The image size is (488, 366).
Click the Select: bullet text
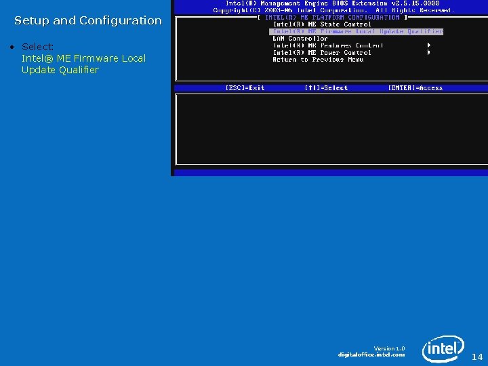click(x=37, y=47)
